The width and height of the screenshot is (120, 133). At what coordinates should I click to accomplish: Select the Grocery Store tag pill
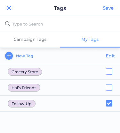[x=25, y=72]
